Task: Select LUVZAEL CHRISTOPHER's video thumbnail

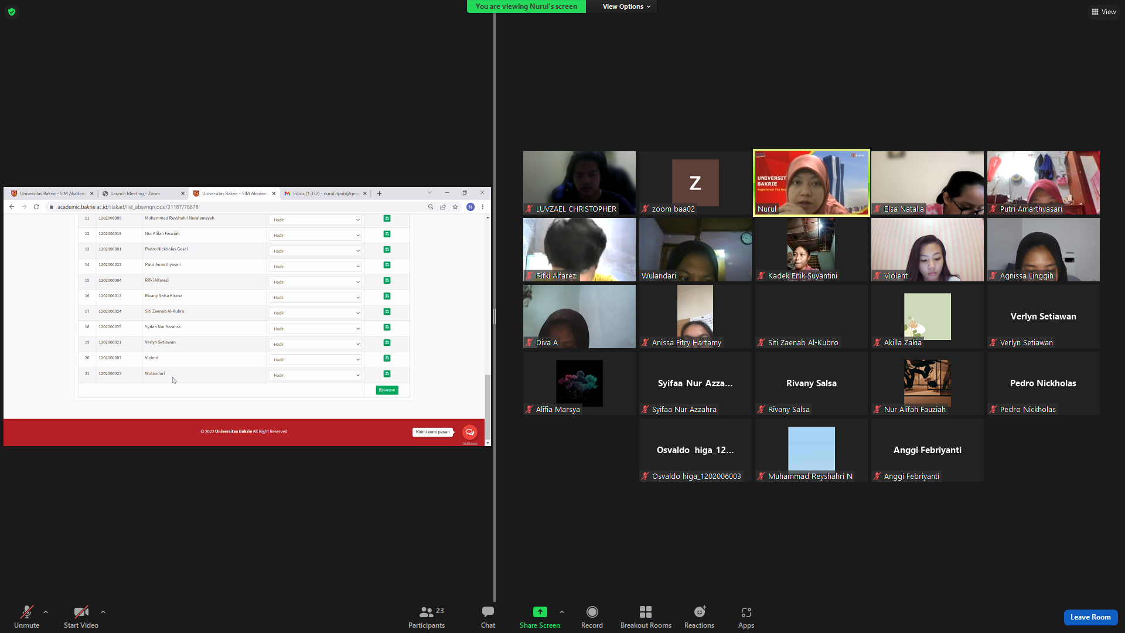Action: (579, 183)
